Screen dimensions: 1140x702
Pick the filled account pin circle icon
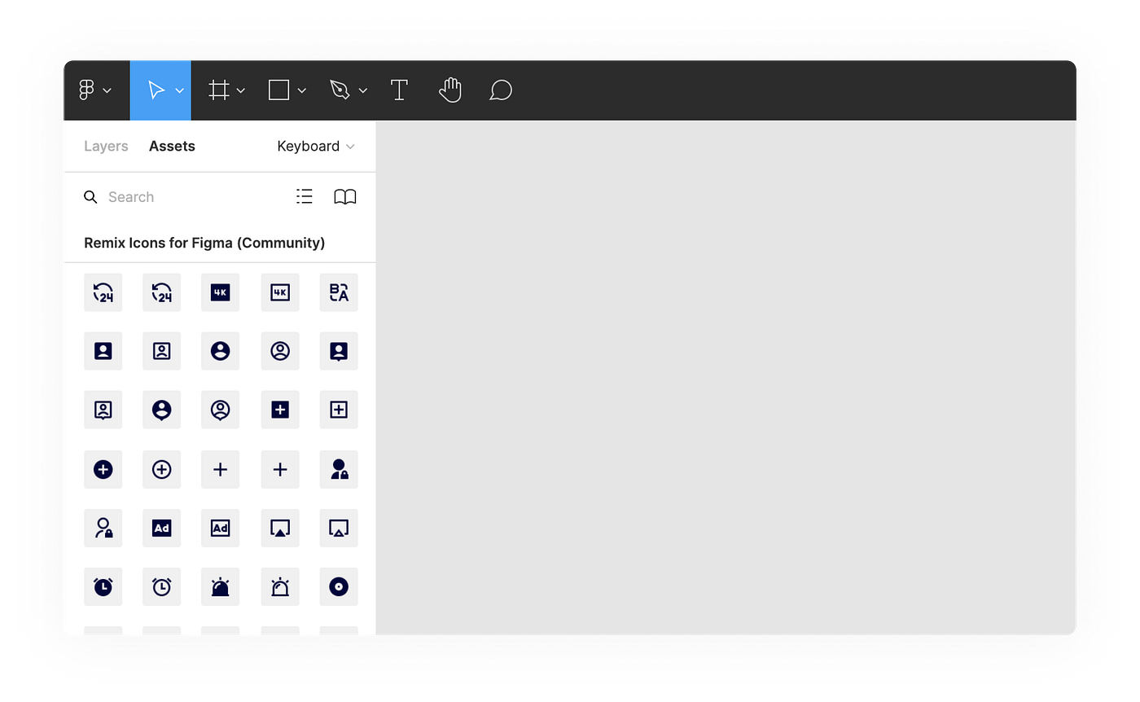(x=162, y=410)
